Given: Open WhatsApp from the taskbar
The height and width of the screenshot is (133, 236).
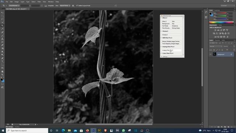Looking at the screenshot, I should 124,130.
